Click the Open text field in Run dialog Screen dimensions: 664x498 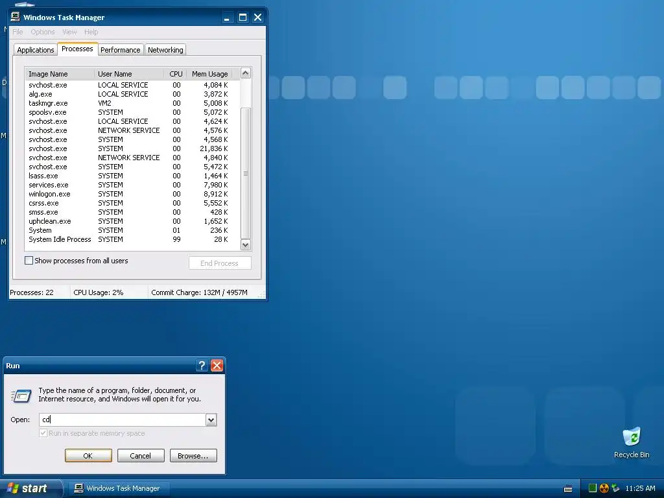pyautogui.click(x=123, y=420)
